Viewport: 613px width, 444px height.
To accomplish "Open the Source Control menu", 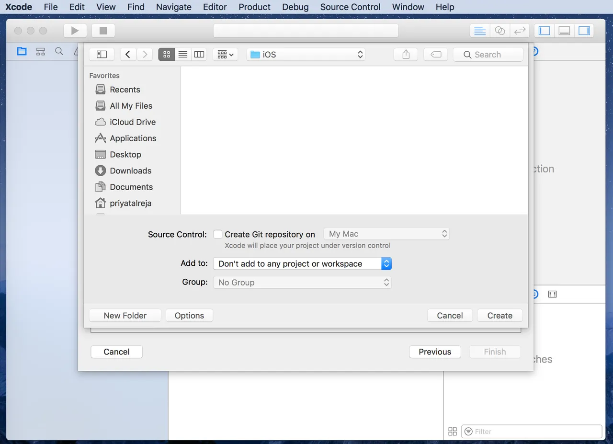I will 351,7.
